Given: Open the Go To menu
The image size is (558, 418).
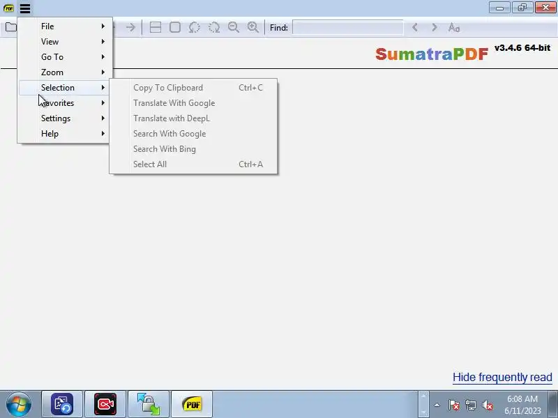Looking at the screenshot, I should [63, 57].
